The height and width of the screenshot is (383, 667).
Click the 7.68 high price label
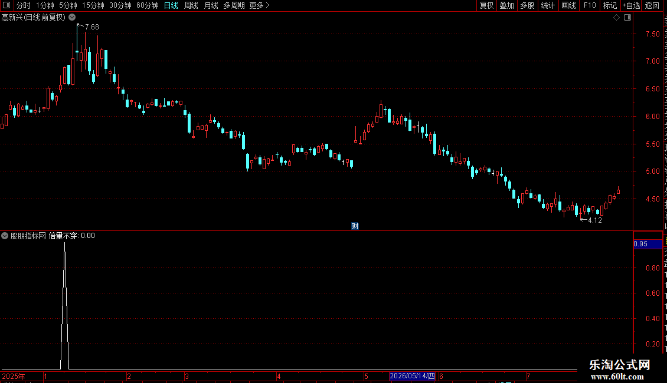pos(92,27)
